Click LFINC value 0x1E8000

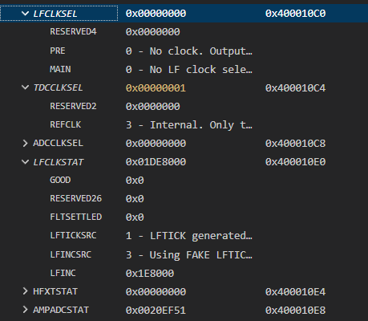[150, 274]
